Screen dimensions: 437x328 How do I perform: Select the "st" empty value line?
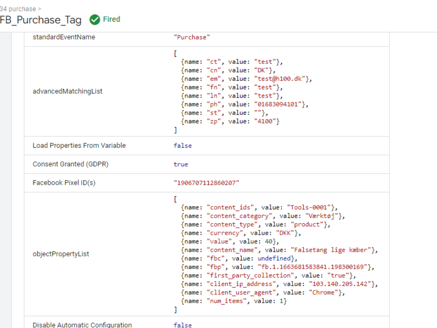[225, 113]
